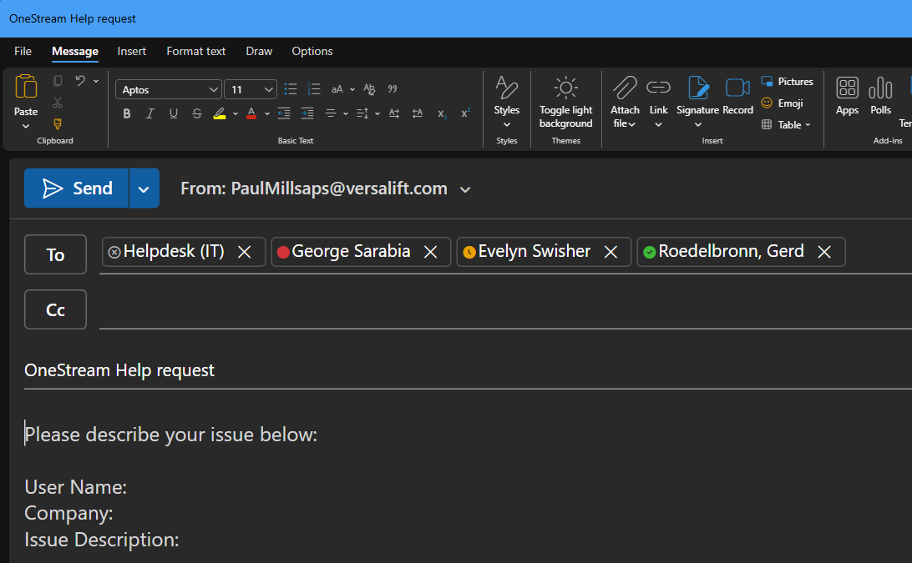
Task: Open the Send options dropdown arrow
Action: pos(144,189)
